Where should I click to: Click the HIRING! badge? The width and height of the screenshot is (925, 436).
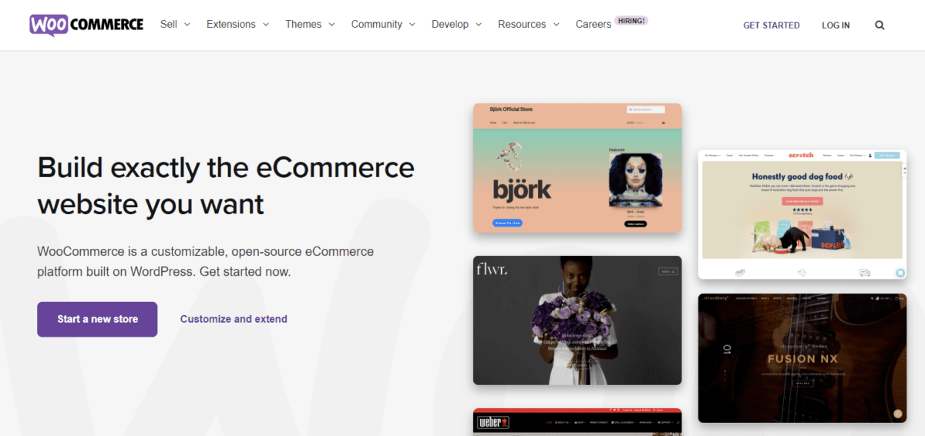(631, 21)
